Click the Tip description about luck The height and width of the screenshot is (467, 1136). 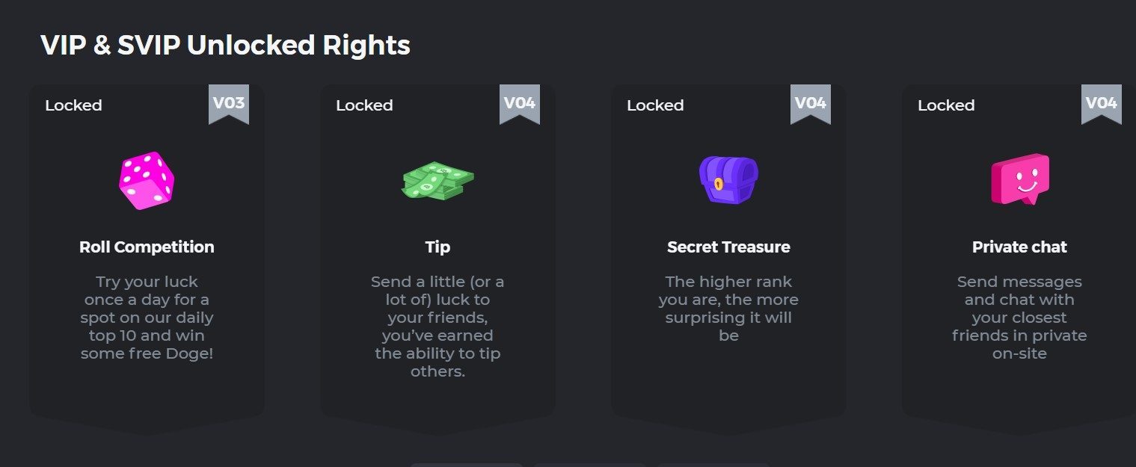(437, 327)
